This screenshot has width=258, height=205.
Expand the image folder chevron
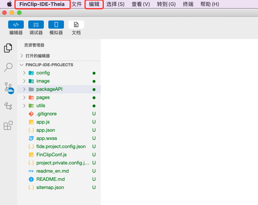[25, 81]
